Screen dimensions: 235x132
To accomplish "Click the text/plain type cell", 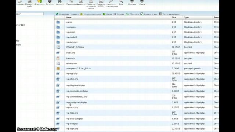I will click(x=188, y=58).
